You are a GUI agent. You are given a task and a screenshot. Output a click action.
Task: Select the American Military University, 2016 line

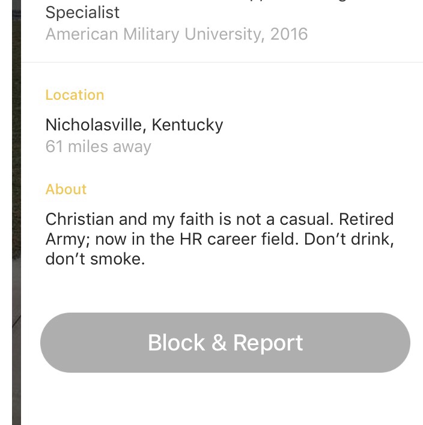(x=176, y=34)
